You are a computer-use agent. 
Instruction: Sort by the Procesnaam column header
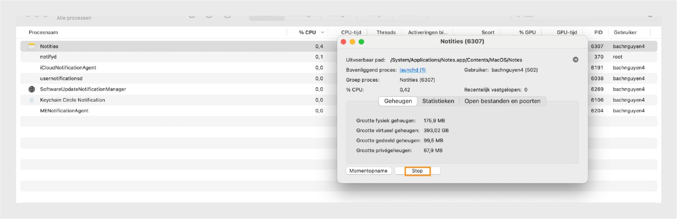[43, 32]
